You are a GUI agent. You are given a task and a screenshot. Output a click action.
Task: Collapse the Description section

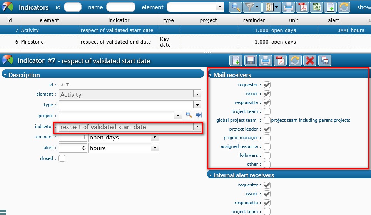5,75
